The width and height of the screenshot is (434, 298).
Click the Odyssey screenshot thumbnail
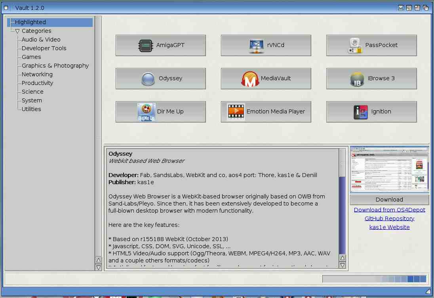389,170
